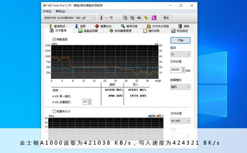
Task: Switch to the 基准测试 tab
Action: [x=58, y=26]
